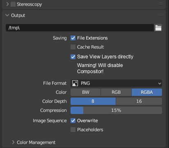The height and width of the screenshot is (148, 169).
Task: Expand the Stereoscopy panel
Action: 7,4
